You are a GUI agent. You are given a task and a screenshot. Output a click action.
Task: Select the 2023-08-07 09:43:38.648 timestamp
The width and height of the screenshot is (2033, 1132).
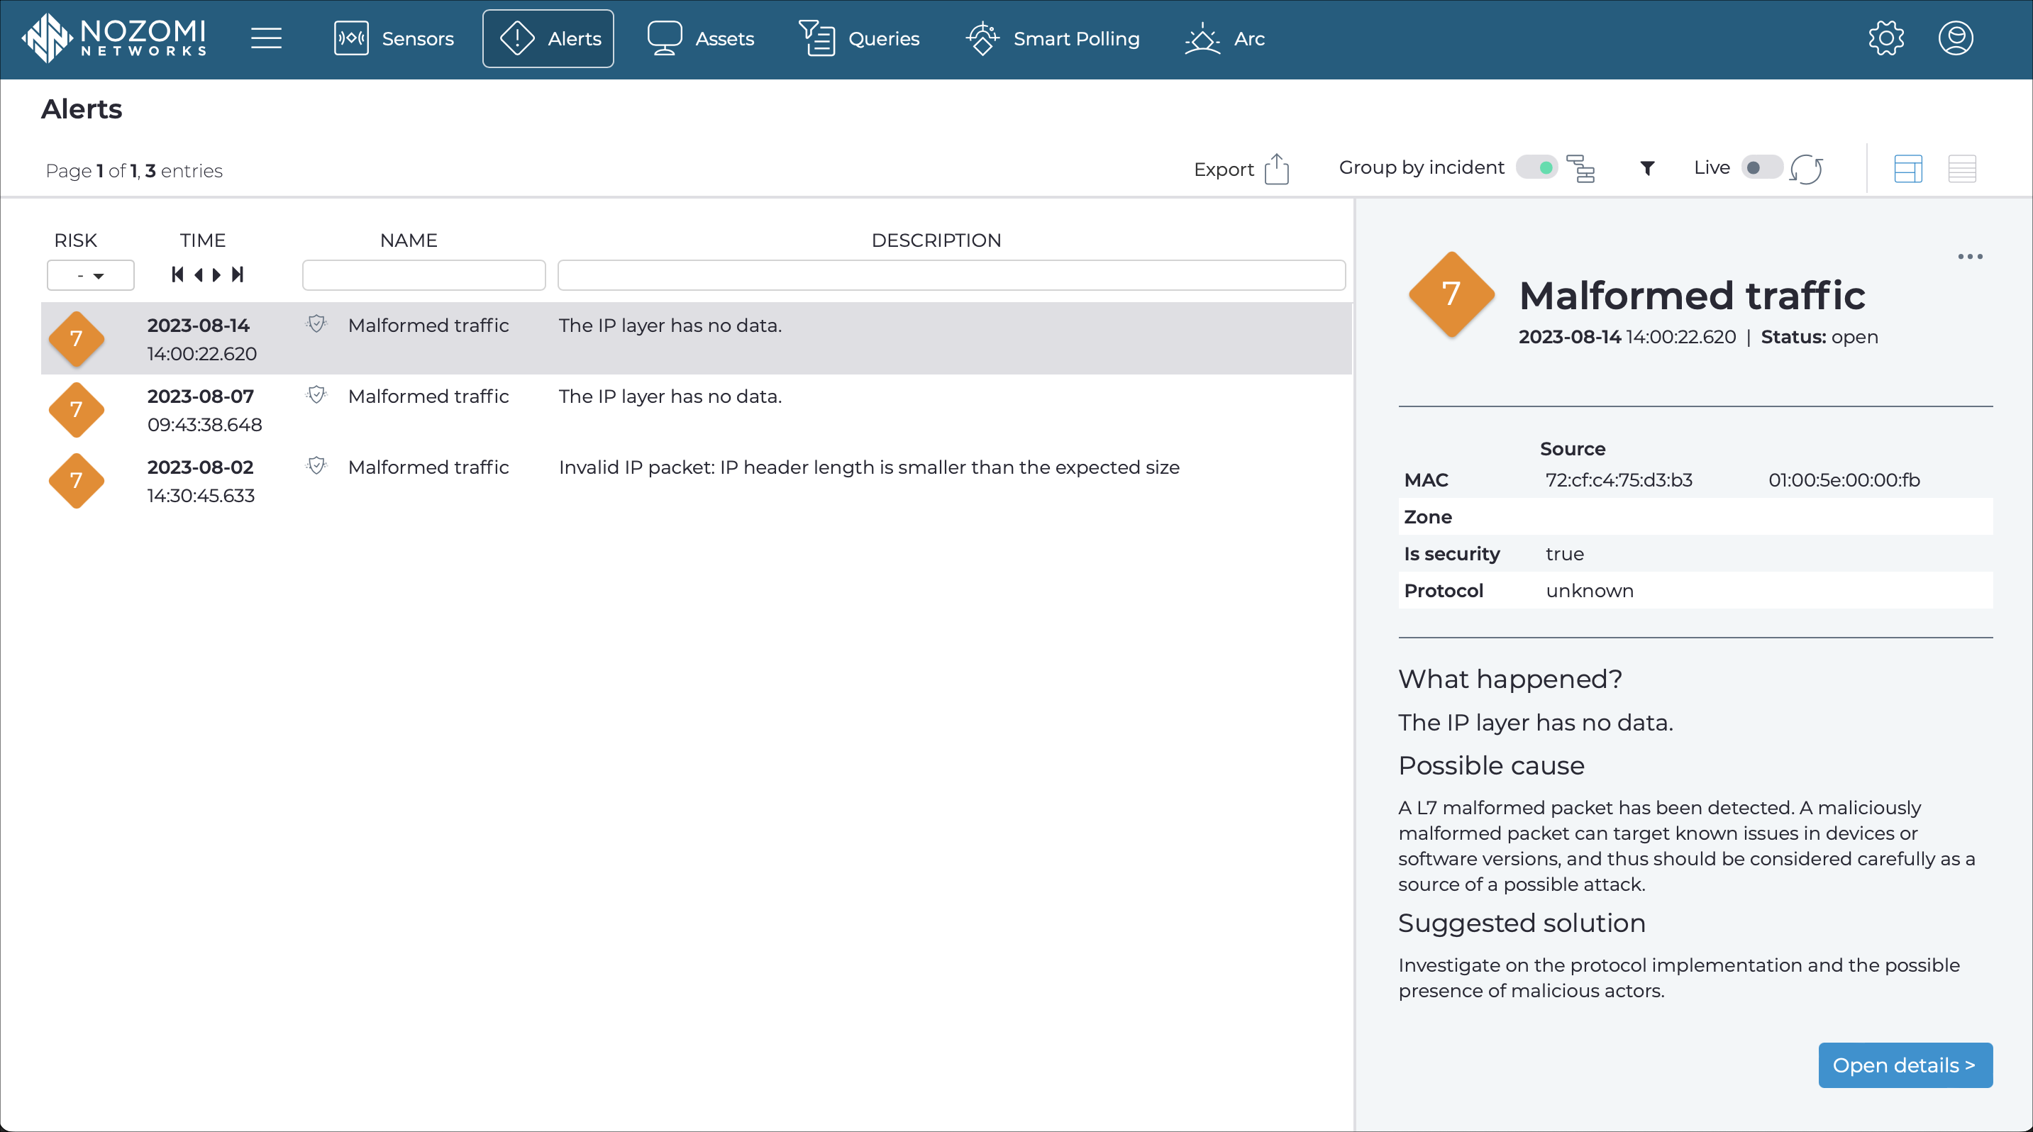[x=204, y=410]
